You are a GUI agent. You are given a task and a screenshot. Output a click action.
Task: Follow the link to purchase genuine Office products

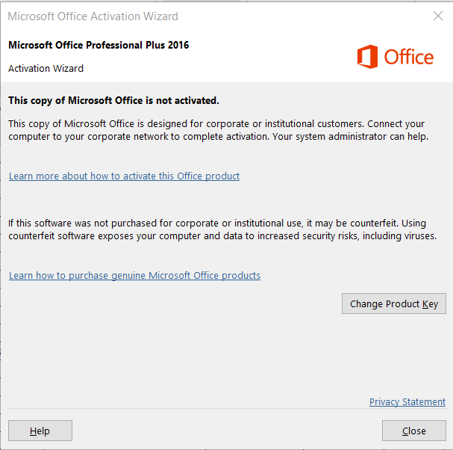pyautogui.click(x=134, y=276)
